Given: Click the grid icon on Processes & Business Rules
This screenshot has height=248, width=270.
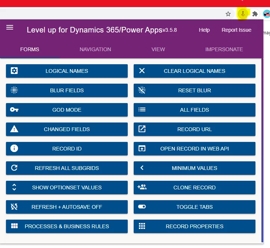Looking at the screenshot, I should [x=14, y=226].
